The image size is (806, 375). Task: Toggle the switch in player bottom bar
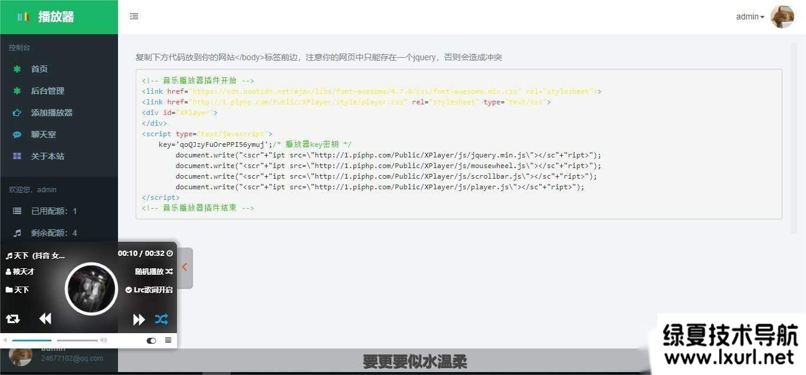(151, 340)
